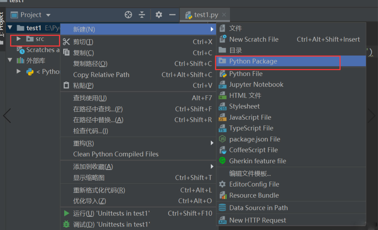Click the Resource Bundle icon
The height and width of the screenshot is (230, 378).
pyautogui.click(x=222, y=195)
